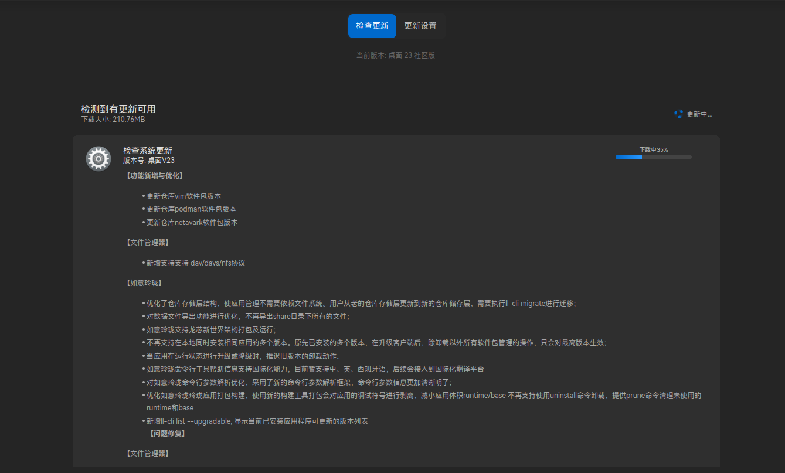This screenshot has height=473, width=785.
Task: Click the 当前版本: 桌面 23 社区版 text
Action: click(x=396, y=56)
